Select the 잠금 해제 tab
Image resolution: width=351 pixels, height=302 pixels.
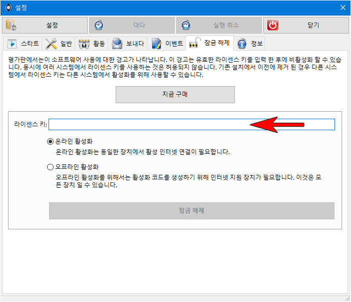pyautogui.click(x=209, y=43)
